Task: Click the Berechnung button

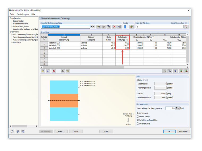Action: coord(46,131)
